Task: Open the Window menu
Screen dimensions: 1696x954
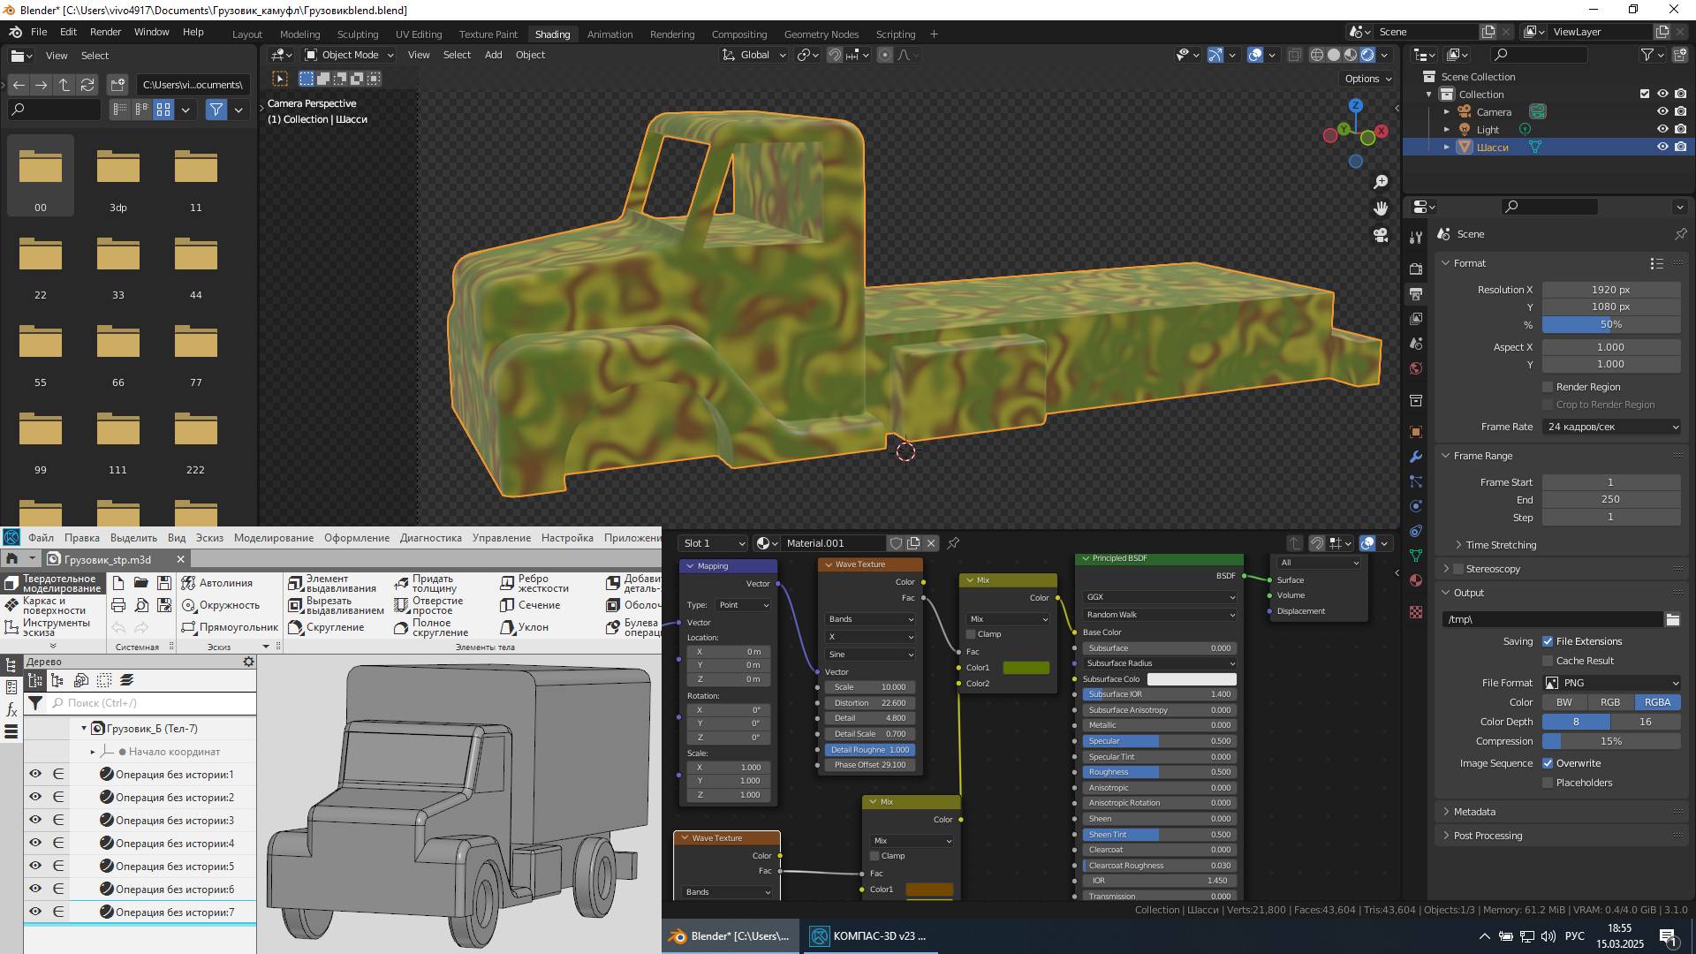Action: pyautogui.click(x=151, y=32)
